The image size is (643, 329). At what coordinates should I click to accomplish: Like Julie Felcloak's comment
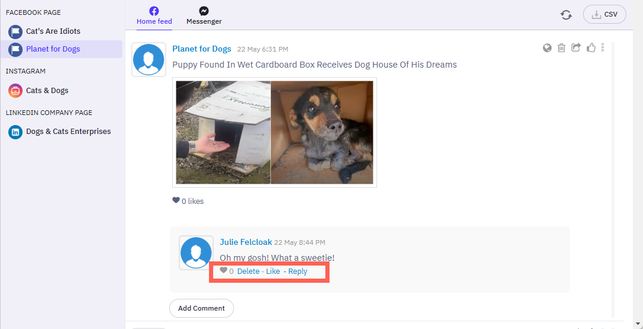pyautogui.click(x=273, y=271)
